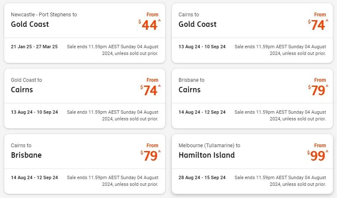This screenshot has width=337, height=198.
Task: Open Gold Coast to Cairns fare
Action: (x=85, y=99)
